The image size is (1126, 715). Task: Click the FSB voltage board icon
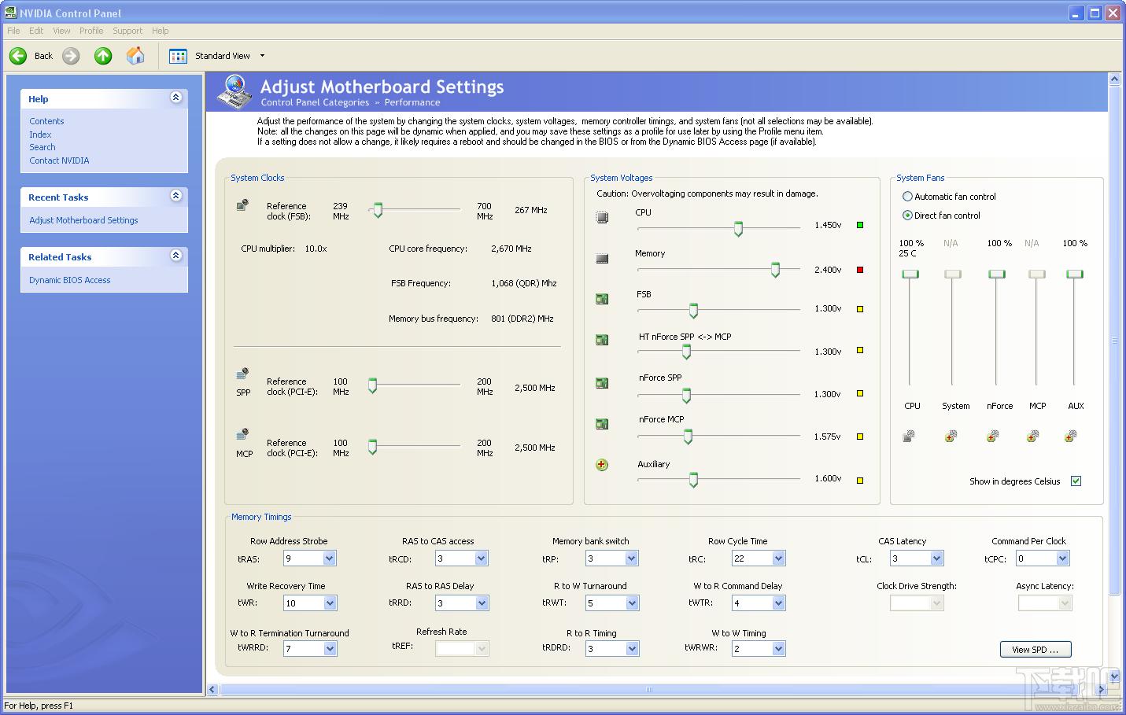pyautogui.click(x=602, y=299)
